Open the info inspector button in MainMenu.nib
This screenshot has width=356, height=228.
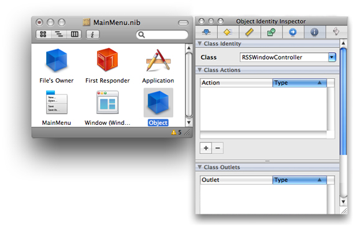click(92, 34)
